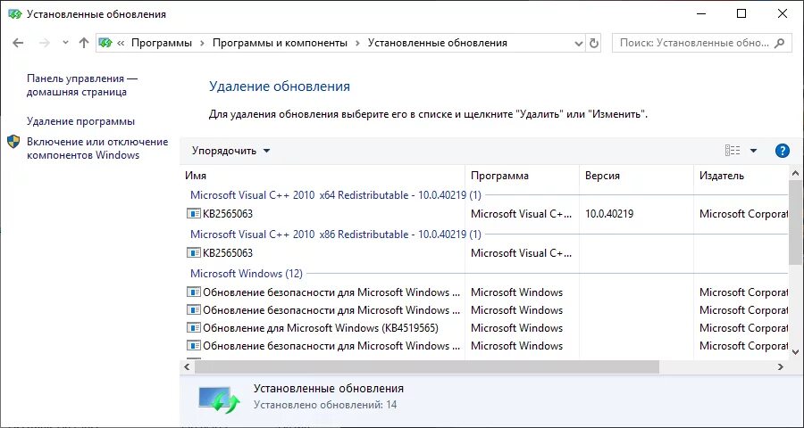This screenshot has height=428, width=804.
Task: Refresh the installed updates list
Action: [594, 43]
